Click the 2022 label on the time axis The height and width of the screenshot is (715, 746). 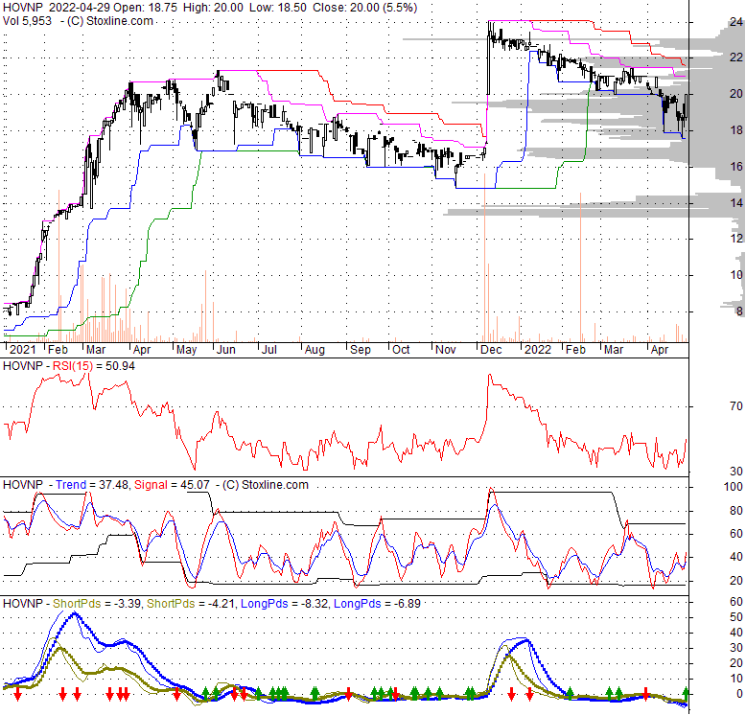(538, 350)
